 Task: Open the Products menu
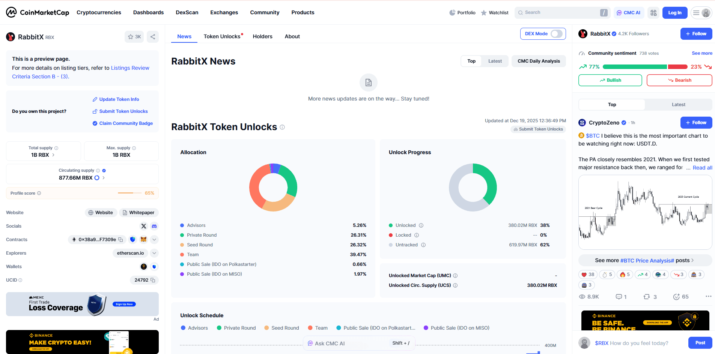303,12
